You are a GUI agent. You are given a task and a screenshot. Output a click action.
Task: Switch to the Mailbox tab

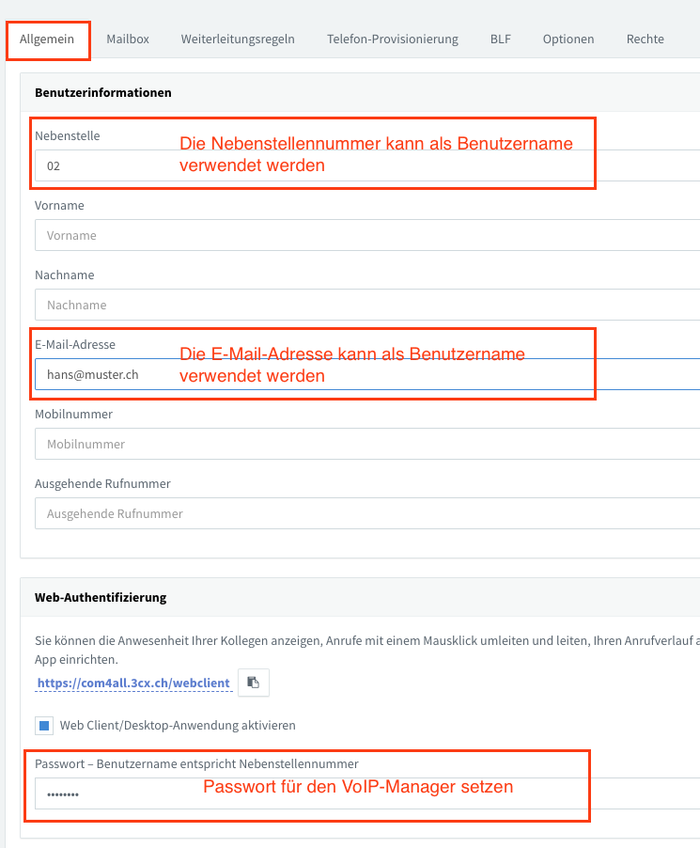coord(127,39)
